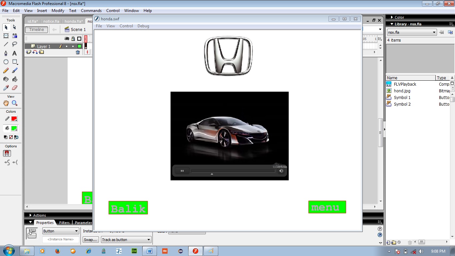Select the Text tool
Image resolution: width=455 pixels, height=256 pixels.
[x=15, y=53]
